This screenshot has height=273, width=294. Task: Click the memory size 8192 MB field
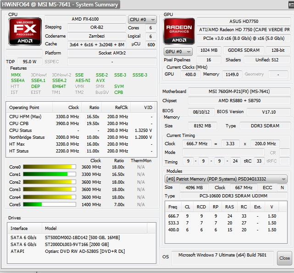(202, 126)
